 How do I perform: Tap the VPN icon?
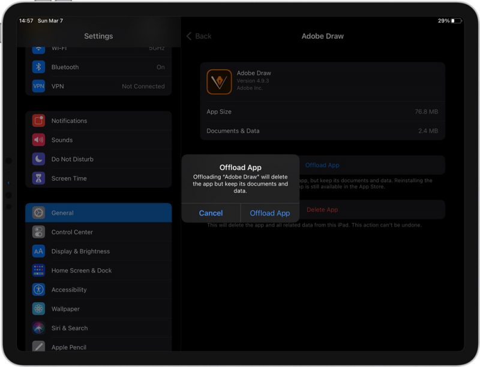(x=38, y=86)
